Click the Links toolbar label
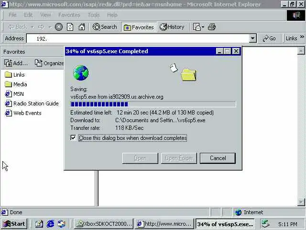 pyautogui.click(x=291, y=38)
